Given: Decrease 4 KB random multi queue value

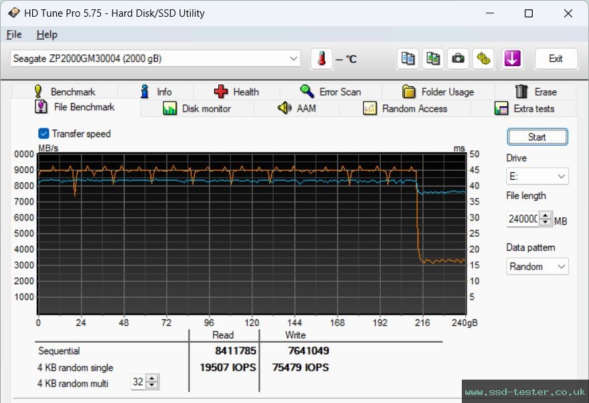Looking at the screenshot, I should coord(152,386).
